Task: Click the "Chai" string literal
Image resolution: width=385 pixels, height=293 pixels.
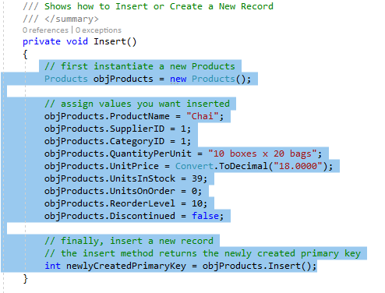Action: tap(203, 116)
